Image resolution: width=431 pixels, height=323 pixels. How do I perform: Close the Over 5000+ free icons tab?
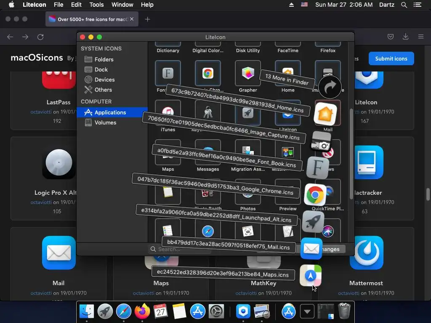click(x=132, y=19)
